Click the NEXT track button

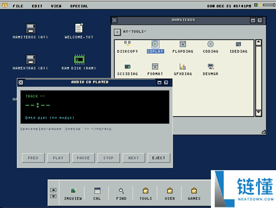coord(133,158)
